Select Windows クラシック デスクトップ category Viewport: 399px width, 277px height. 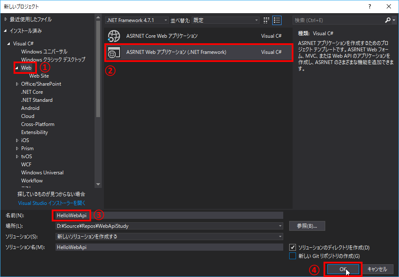pyautogui.click(x=53, y=59)
